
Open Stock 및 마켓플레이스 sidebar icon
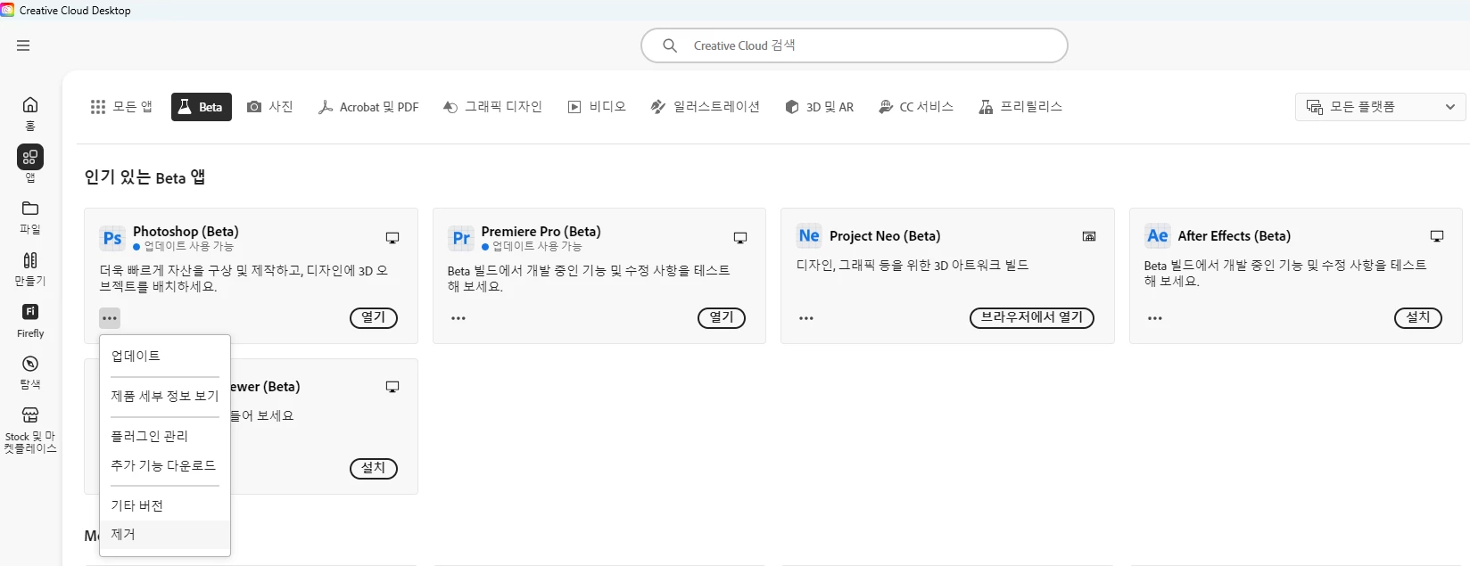[x=30, y=431]
